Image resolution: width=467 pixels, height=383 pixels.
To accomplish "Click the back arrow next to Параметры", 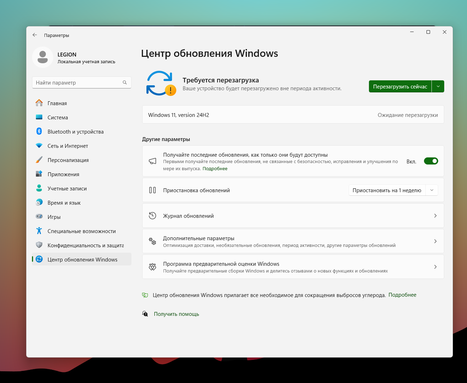I will click(35, 35).
